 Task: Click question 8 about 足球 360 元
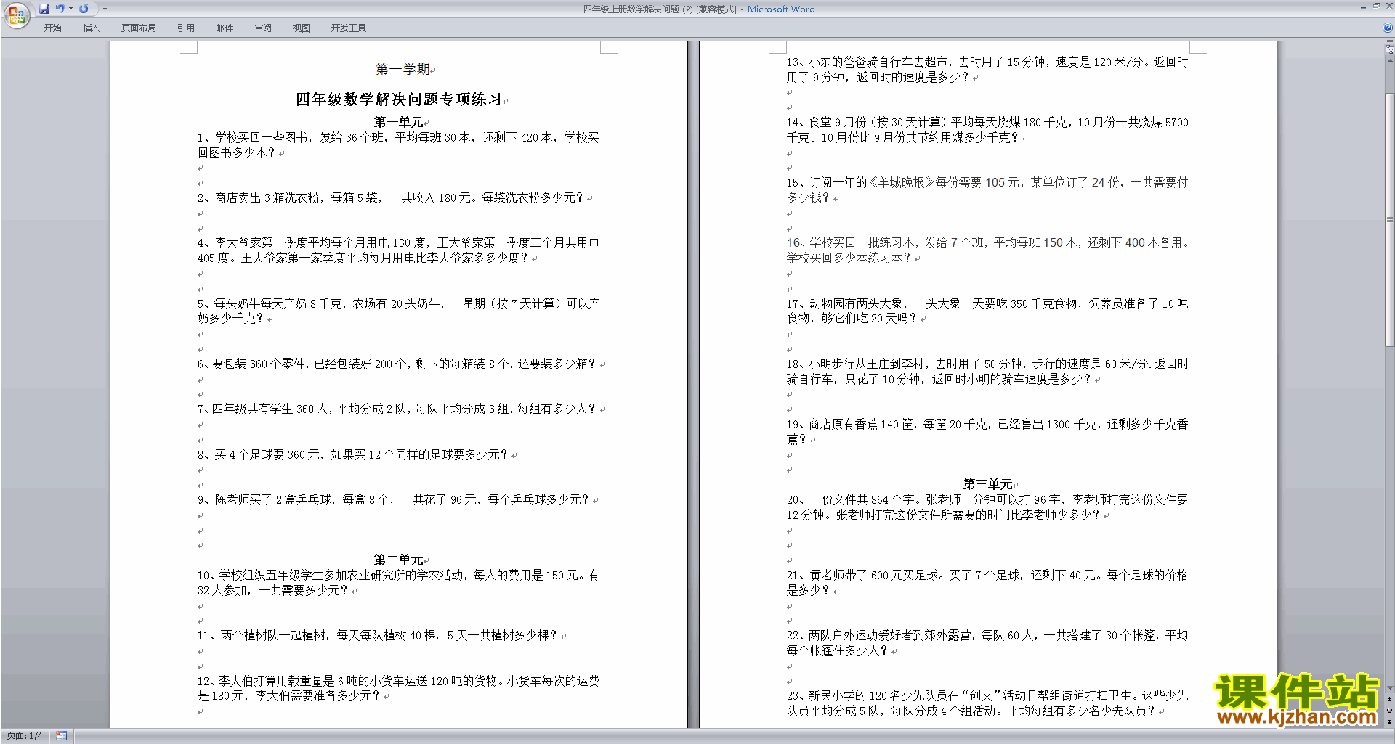[352, 454]
